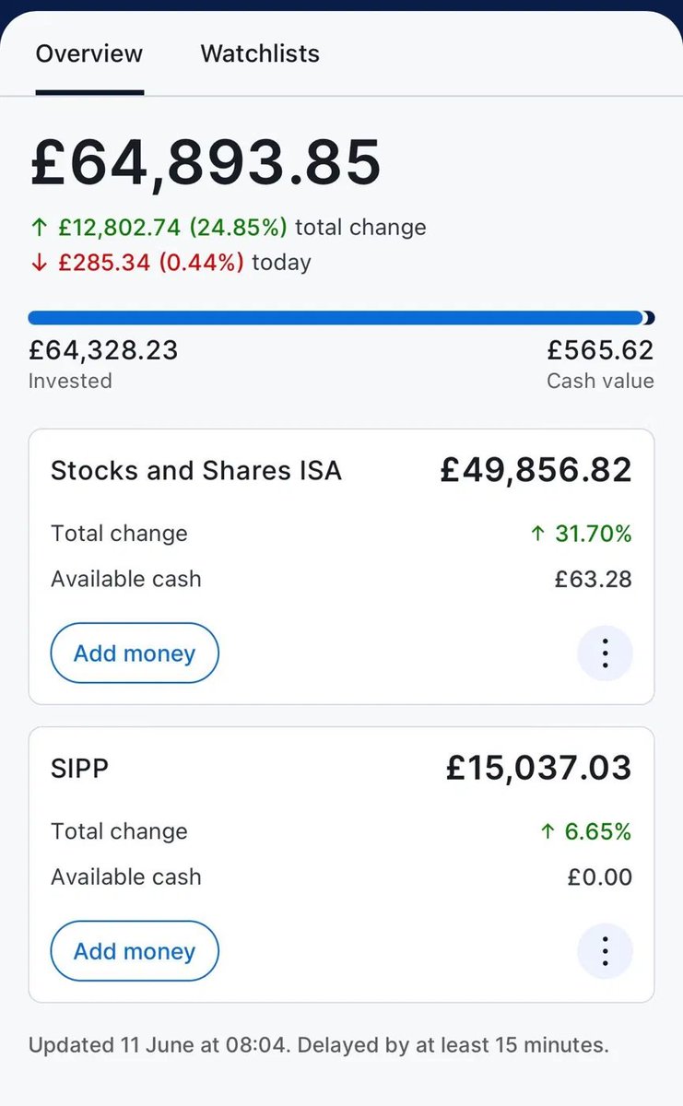The height and width of the screenshot is (1106, 683).
Task: Click the green up arrow beside total change
Action: [x=37, y=228]
